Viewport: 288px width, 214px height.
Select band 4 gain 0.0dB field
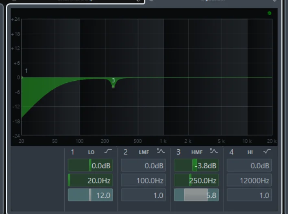point(249,165)
